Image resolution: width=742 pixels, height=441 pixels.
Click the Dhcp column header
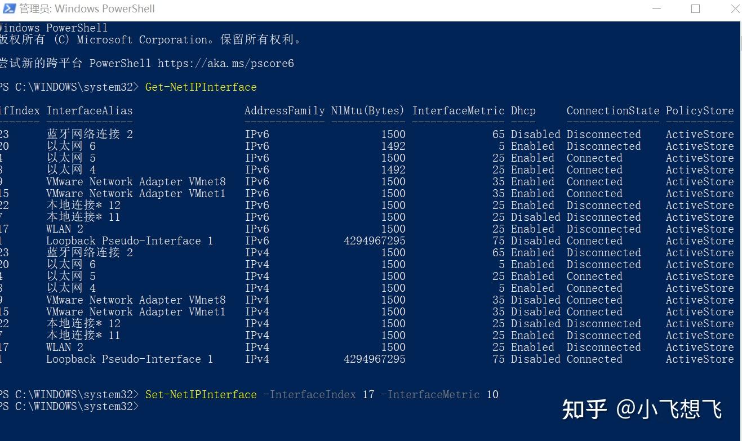pos(523,110)
